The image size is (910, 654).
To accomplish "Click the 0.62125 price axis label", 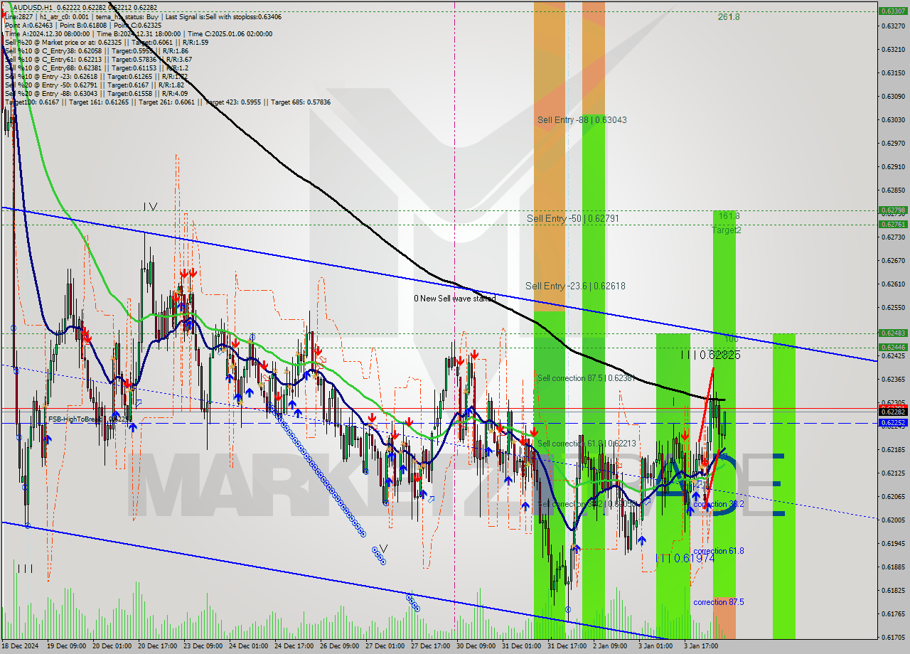I will point(892,473).
